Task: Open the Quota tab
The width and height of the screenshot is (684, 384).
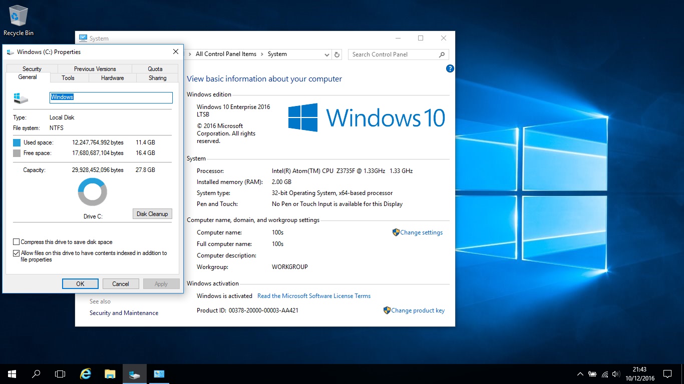Action: coord(155,69)
